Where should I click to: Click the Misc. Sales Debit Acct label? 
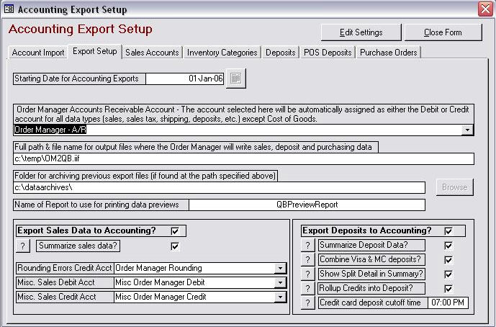(x=65, y=282)
